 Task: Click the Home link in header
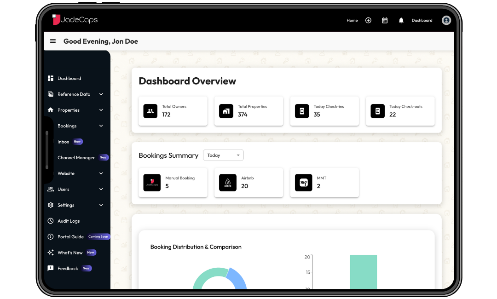pos(352,20)
